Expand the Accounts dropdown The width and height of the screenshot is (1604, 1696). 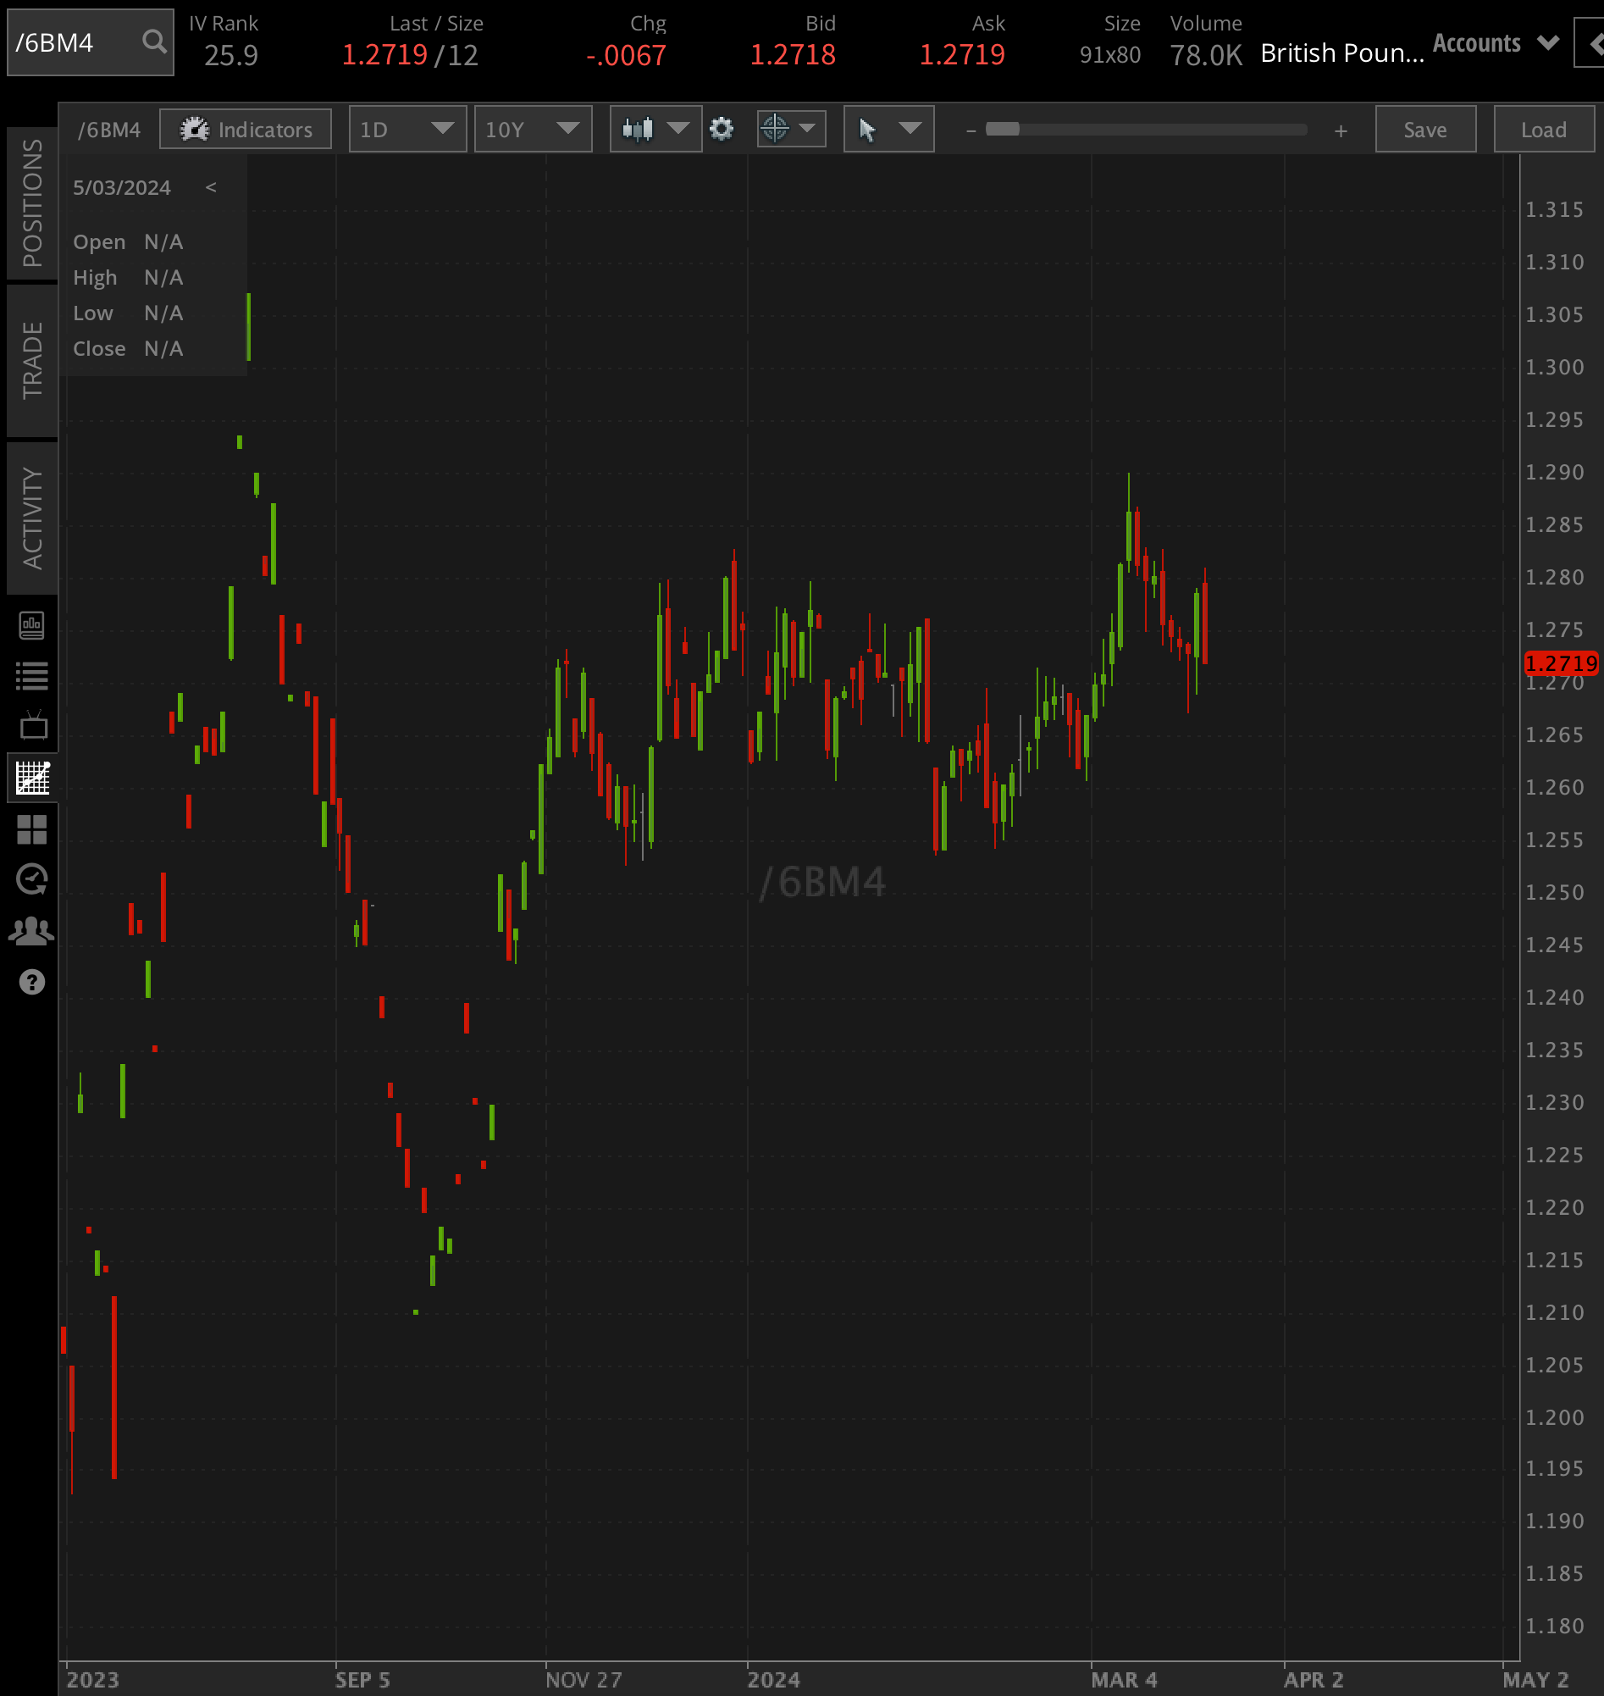pos(1496,42)
